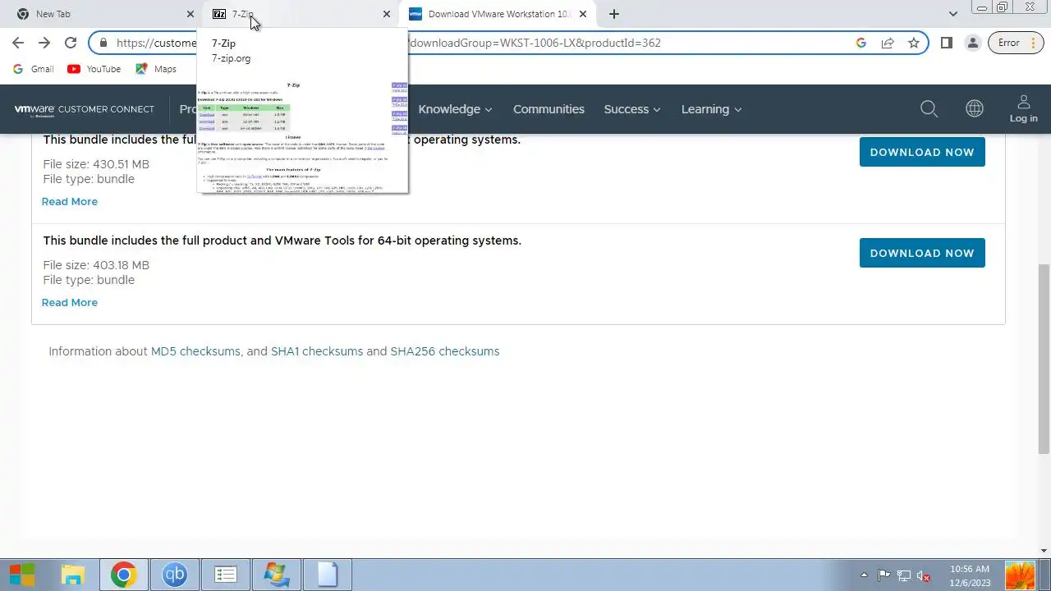This screenshot has width=1051, height=591.
Task: Read More for the 430.51 MB bundle
Action: coord(70,201)
